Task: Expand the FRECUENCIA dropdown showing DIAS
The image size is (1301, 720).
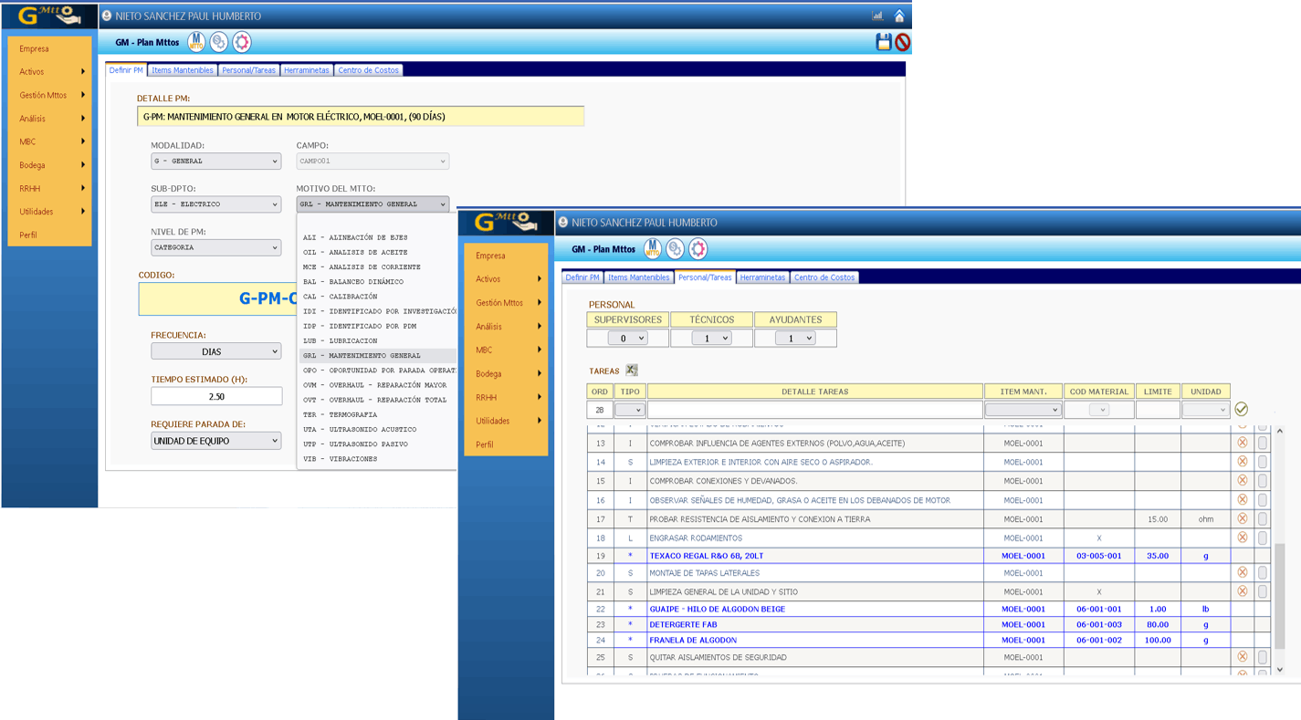Action: (x=216, y=351)
